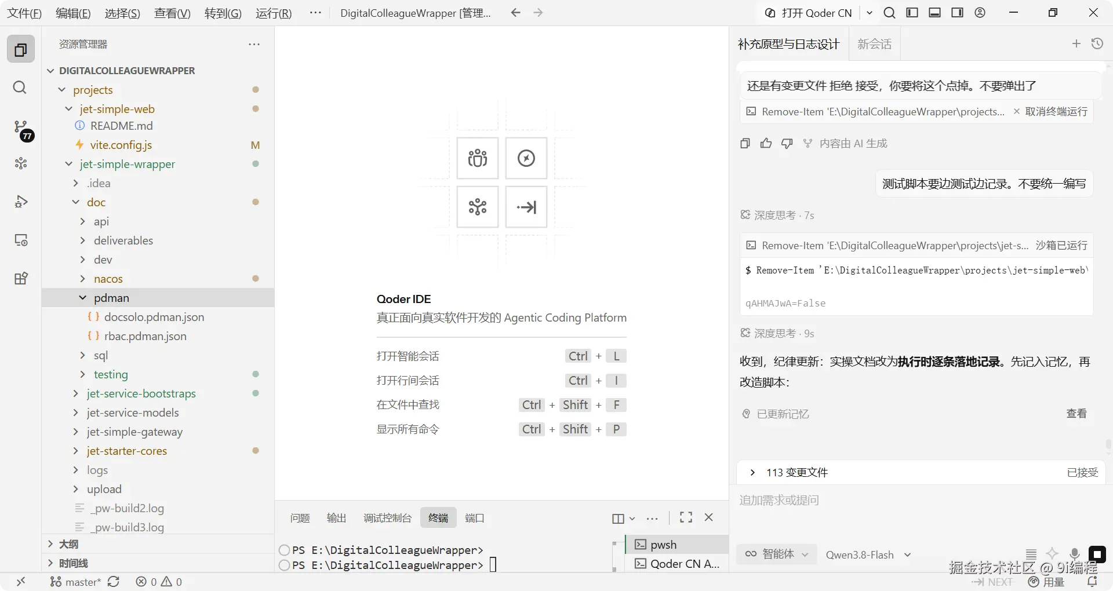The image size is (1113, 591).
Task: Open chat history clock icon
Action: tap(1097, 43)
